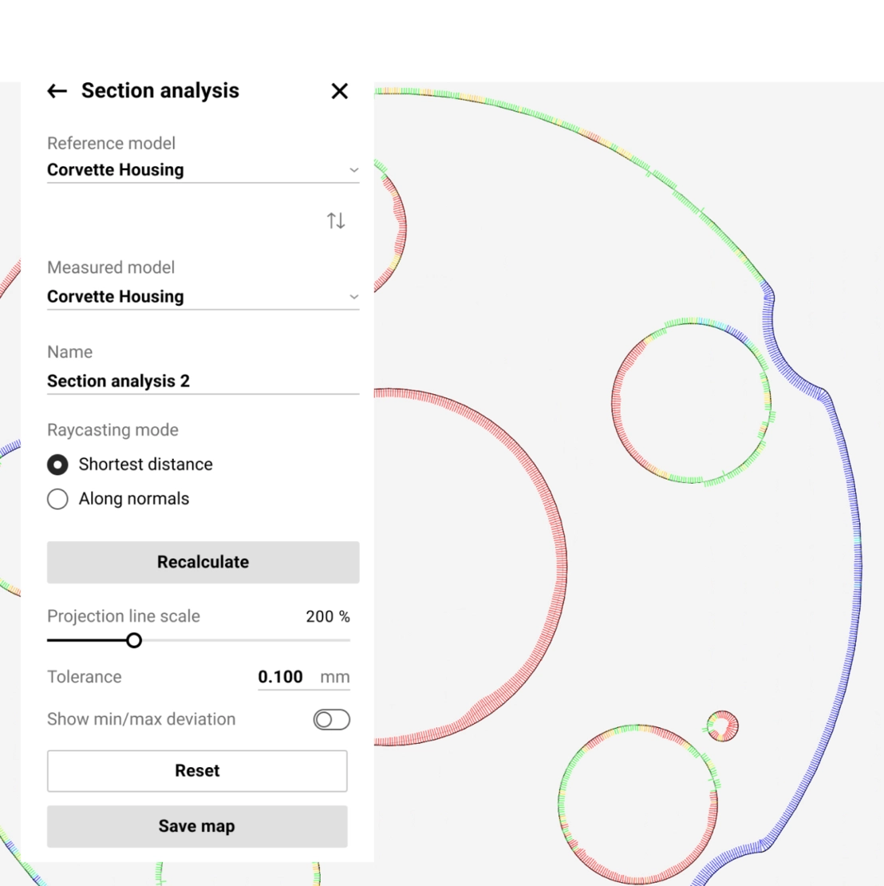Click the 200 % projection scale value
This screenshot has height=886, width=884.
(327, 616)
